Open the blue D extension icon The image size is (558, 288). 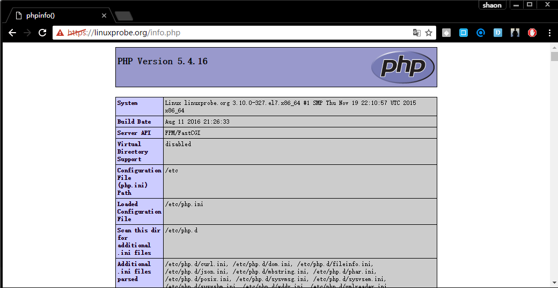pos(498,33)
